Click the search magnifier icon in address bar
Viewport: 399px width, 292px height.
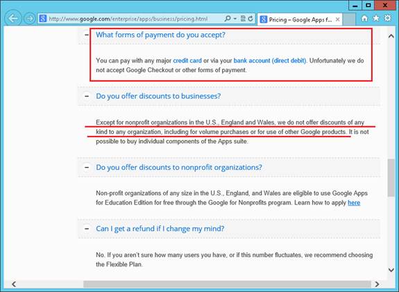tap(228, 19)
